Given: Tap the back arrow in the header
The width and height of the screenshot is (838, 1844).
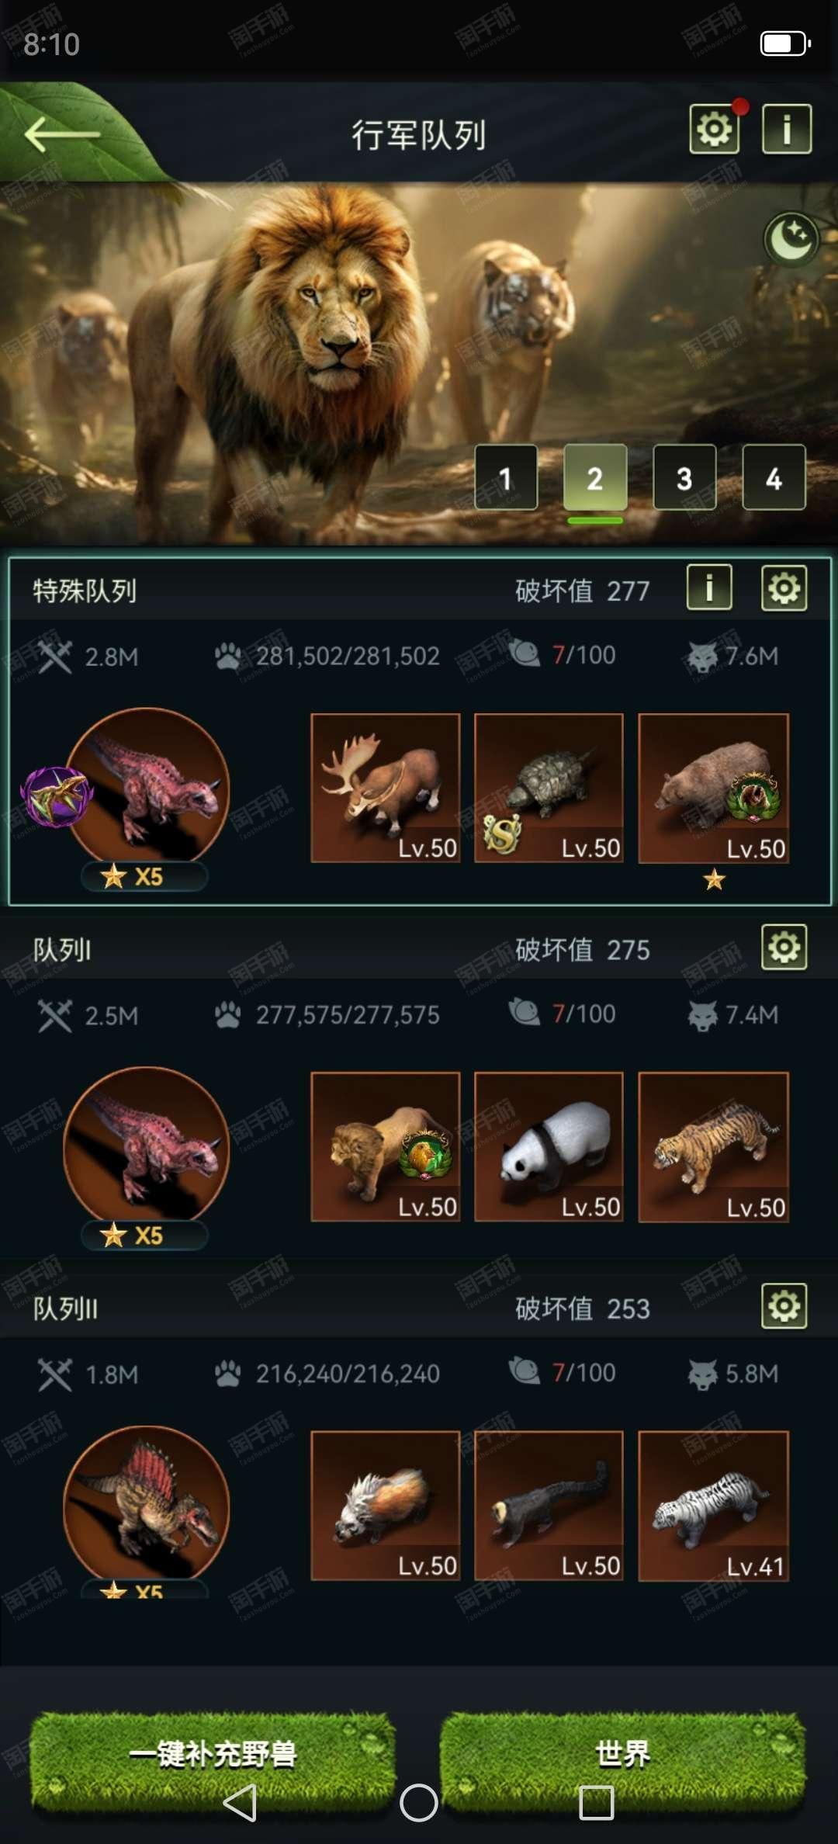Looking at the screenshot, I should (x=62, y=134).
